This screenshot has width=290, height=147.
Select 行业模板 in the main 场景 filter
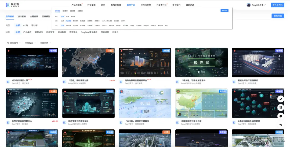27,32
